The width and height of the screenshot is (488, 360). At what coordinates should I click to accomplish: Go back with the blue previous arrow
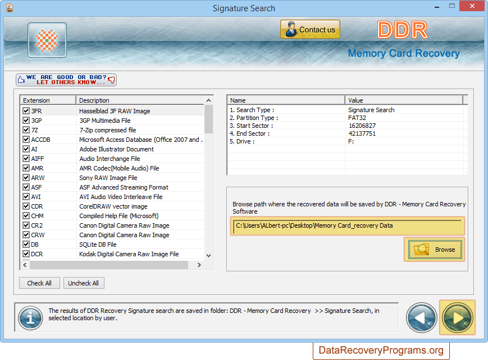click(421, 318)
